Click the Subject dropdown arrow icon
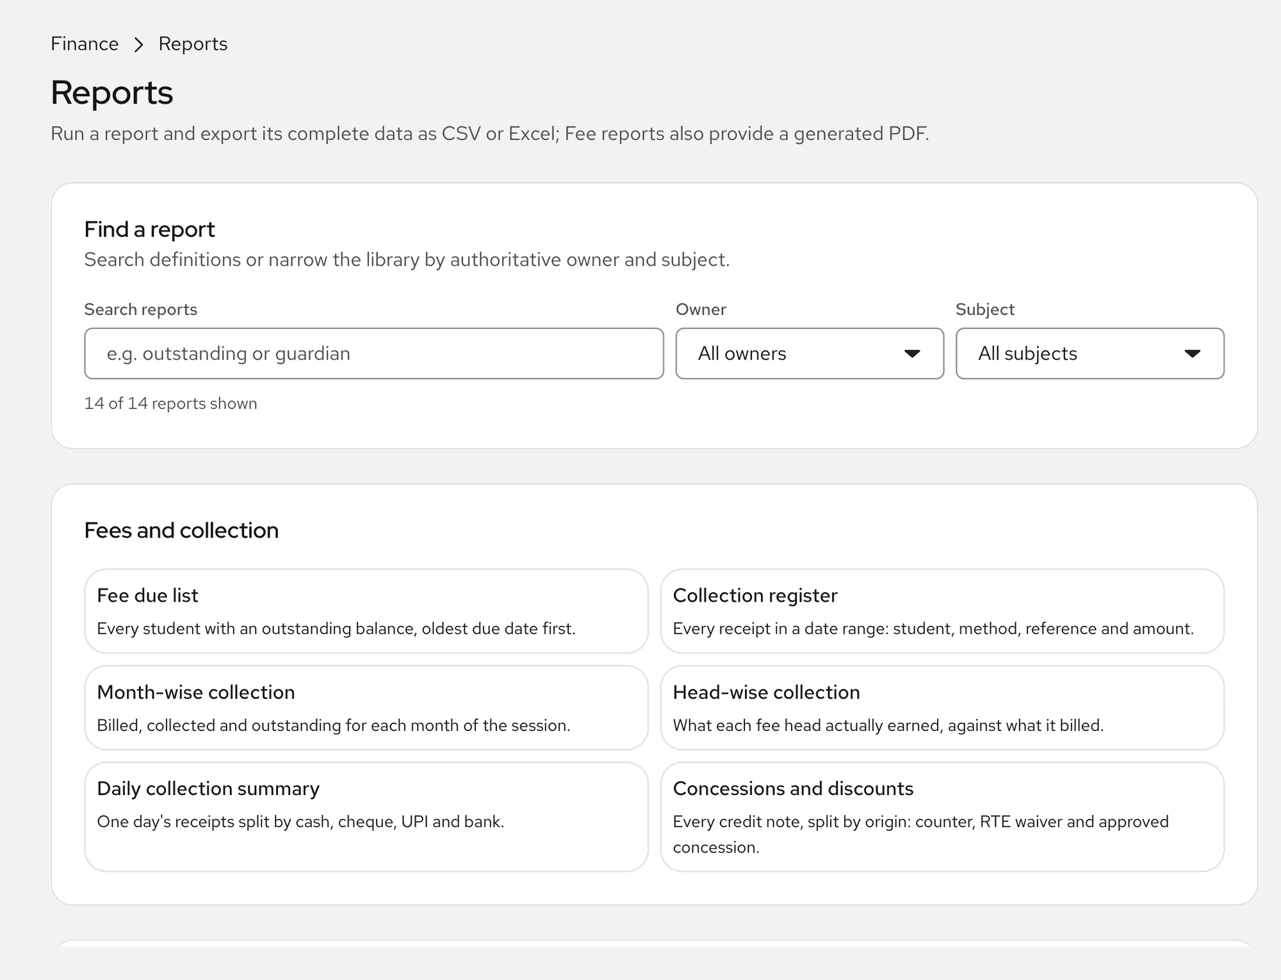 click(x=1192, y=353)
